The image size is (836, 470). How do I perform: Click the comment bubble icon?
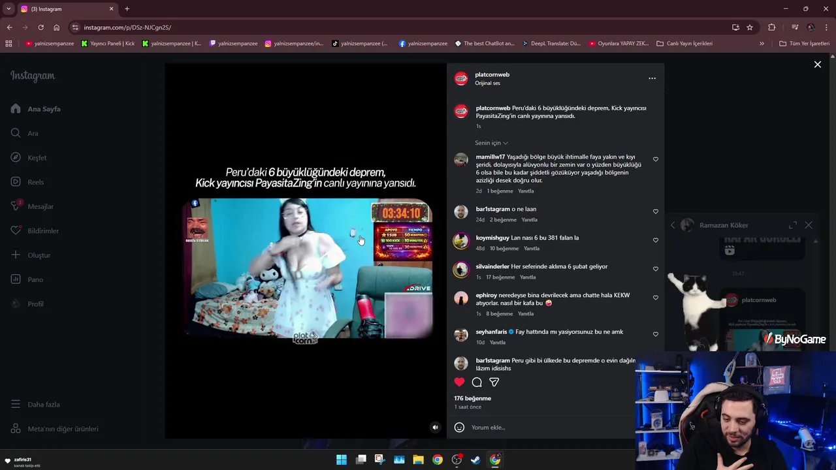[x=477, y=382]
